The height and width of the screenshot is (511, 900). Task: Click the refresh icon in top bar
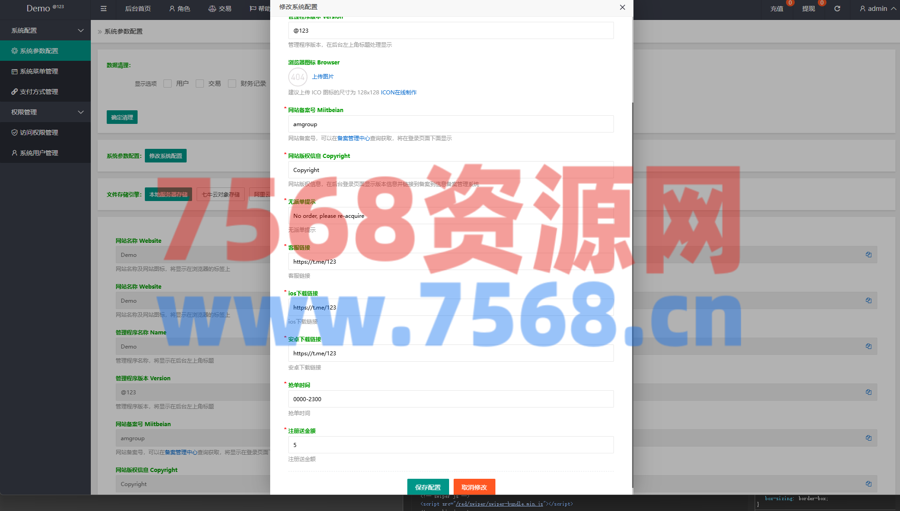(x=837, y=9)
